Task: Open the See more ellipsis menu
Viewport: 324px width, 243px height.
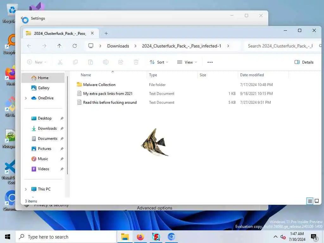Action: (x=210, y=62)
